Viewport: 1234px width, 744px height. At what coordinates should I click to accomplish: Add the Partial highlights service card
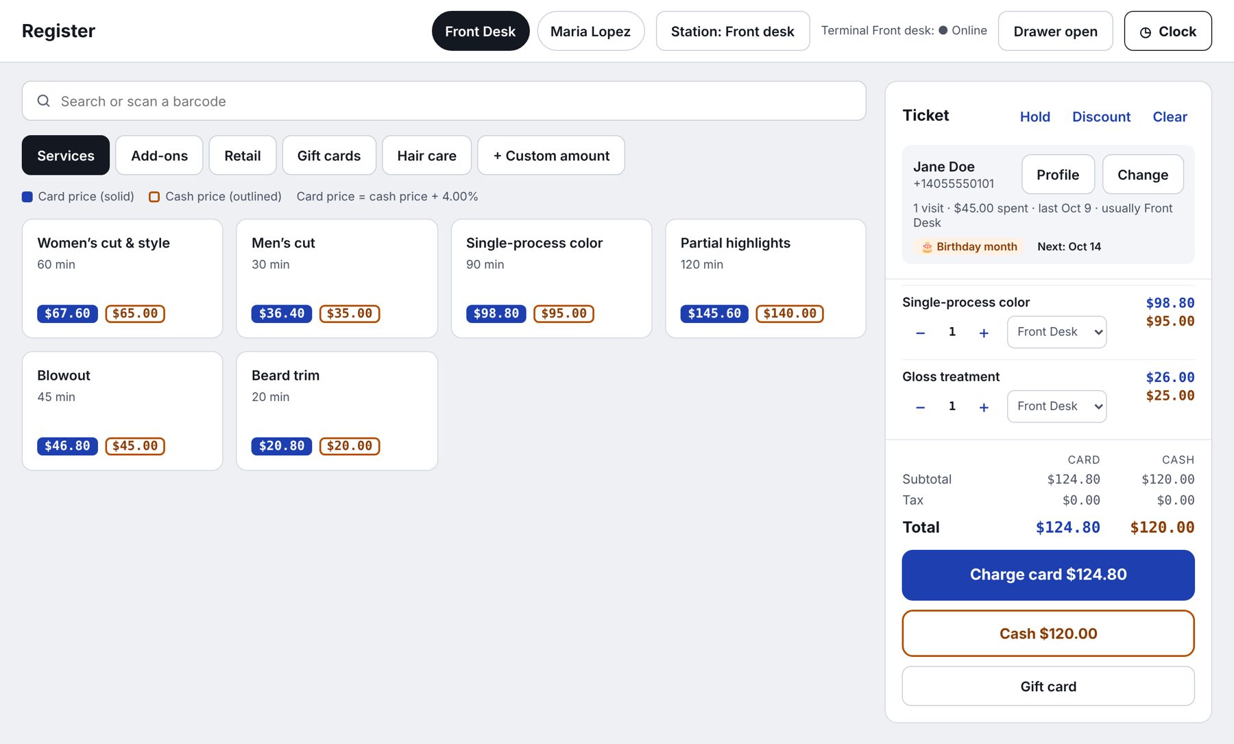[765, 278]
